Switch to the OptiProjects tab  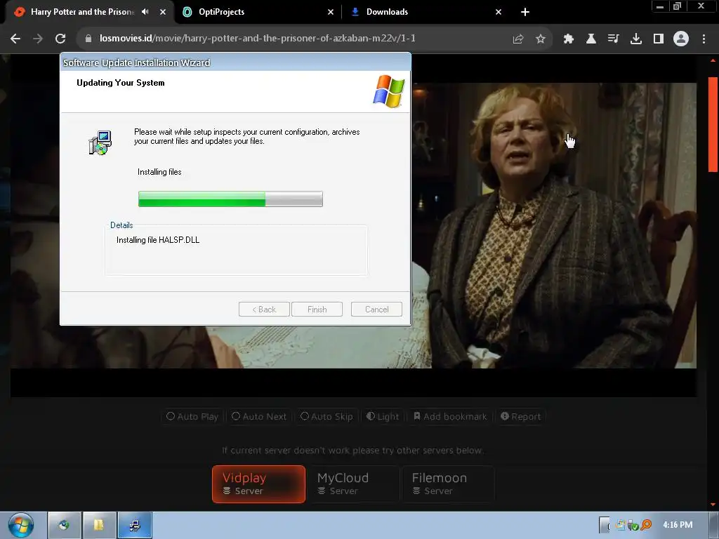click(x=221, y=12)
